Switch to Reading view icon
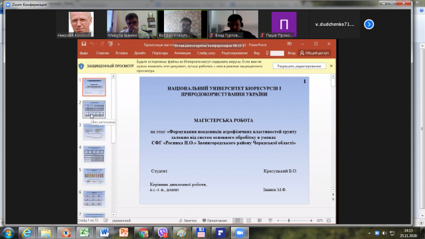 (x=260, y=220)
